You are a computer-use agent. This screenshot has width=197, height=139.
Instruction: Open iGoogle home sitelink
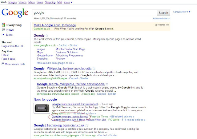click(x=45, y=55)
